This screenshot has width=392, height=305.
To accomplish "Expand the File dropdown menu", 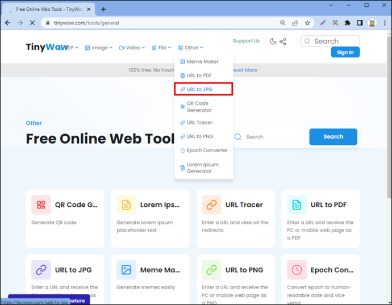I will point(161,48).
